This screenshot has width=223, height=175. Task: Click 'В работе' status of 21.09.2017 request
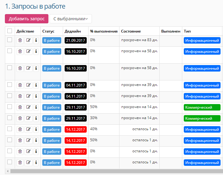point(52,41)
